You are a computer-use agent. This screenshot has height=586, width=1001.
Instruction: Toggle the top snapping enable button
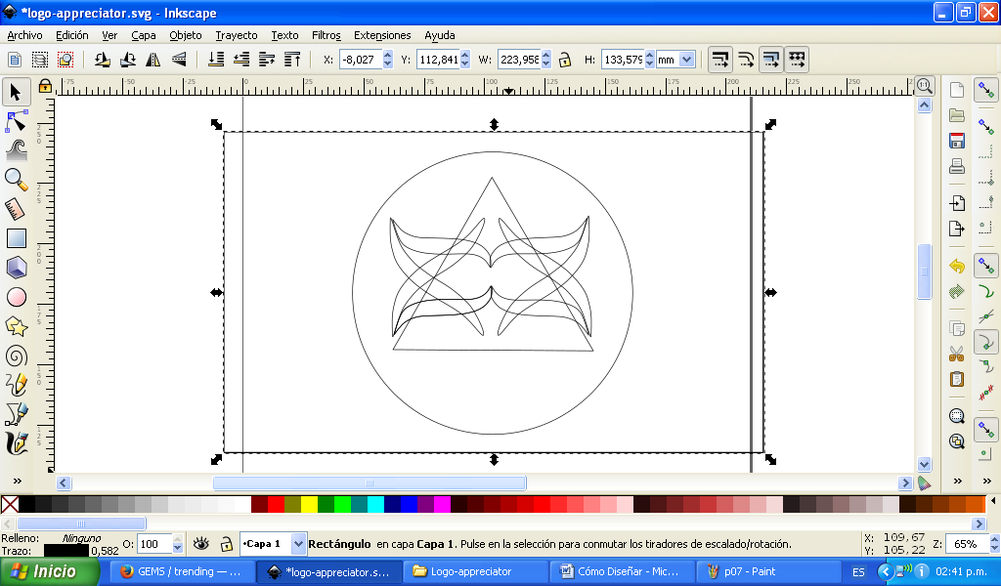(x=986, y=91)
